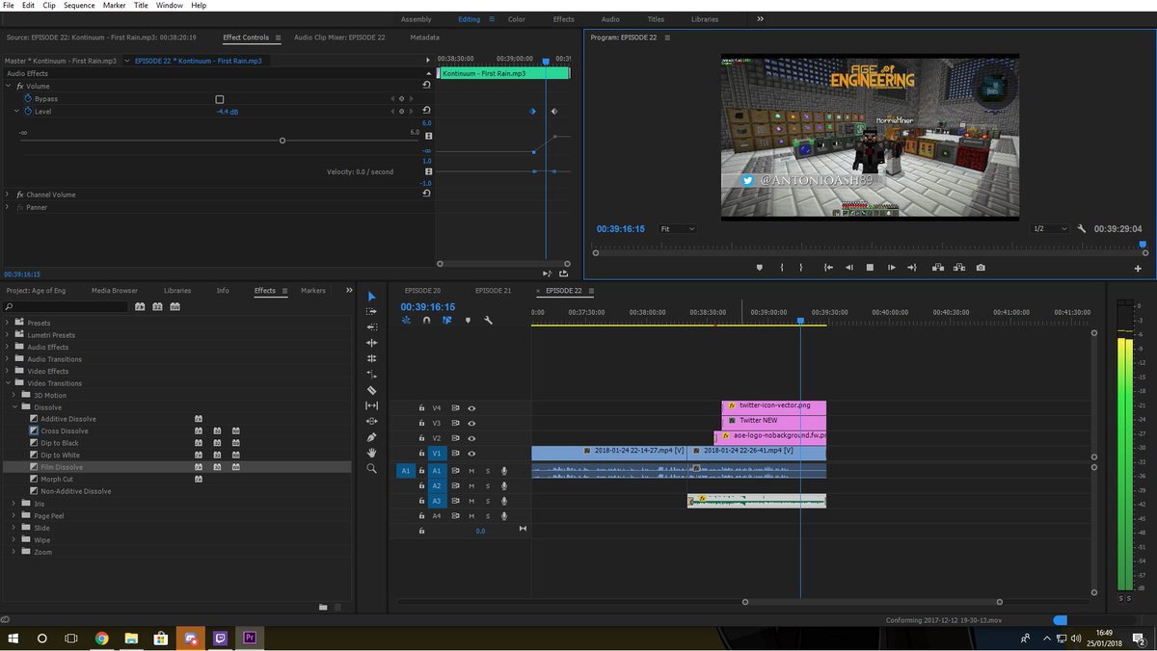The height and width of the screenshot is (651, 1157).
Task: Capture a frame with the Export Frame camera icon
Action: click(x=981, y=268)
